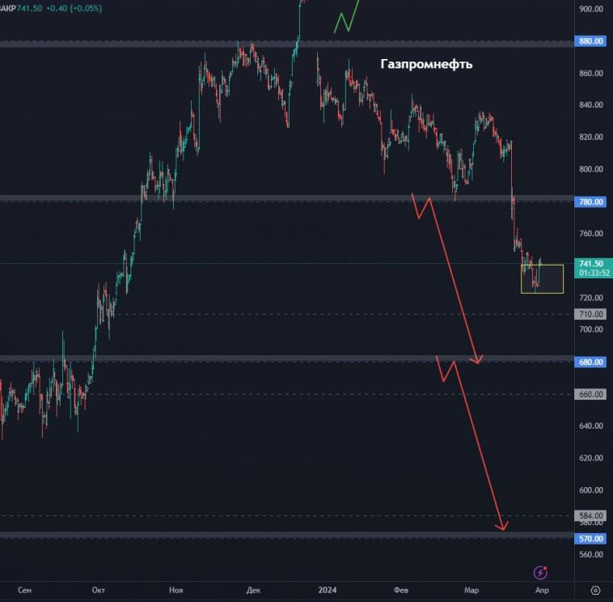Select the 880.00 price level label
The height and width of the screenshot is (602, 613).
point(590,41)
